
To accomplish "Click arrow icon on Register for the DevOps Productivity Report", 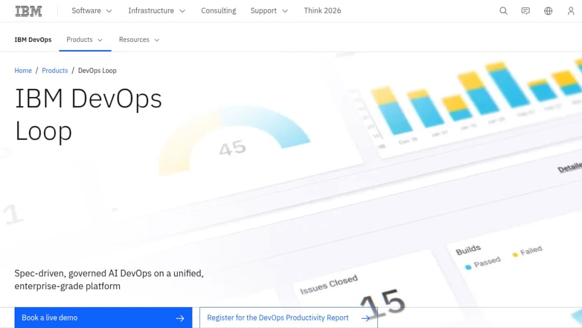I will pyautogui.click(x=365, y=318).
